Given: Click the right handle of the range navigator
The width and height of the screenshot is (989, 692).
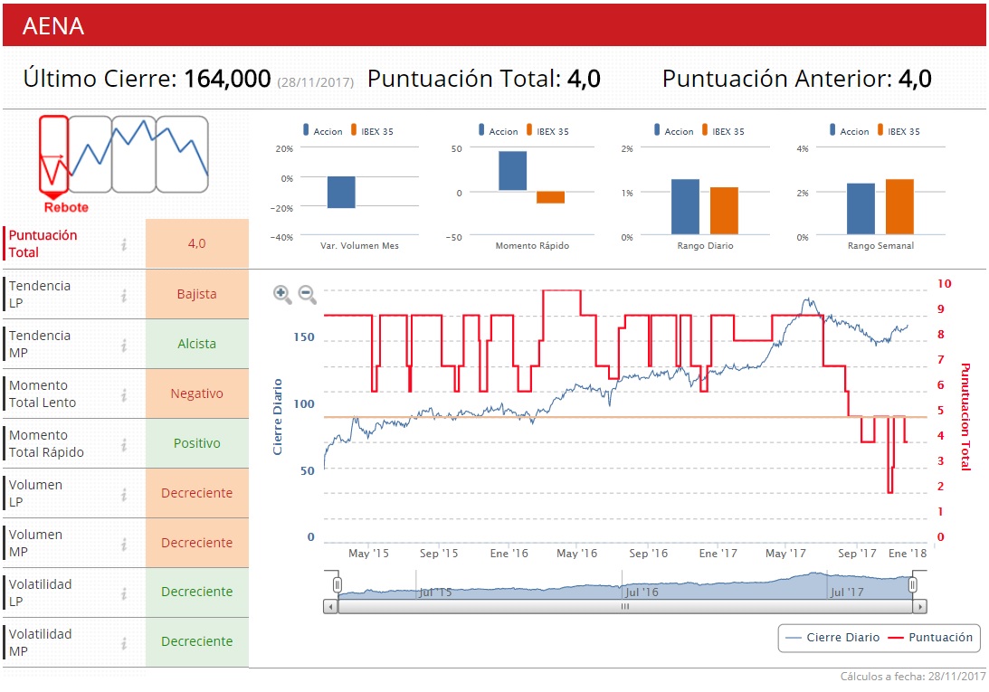Looking at the screenshot, I should coord(913,585).
